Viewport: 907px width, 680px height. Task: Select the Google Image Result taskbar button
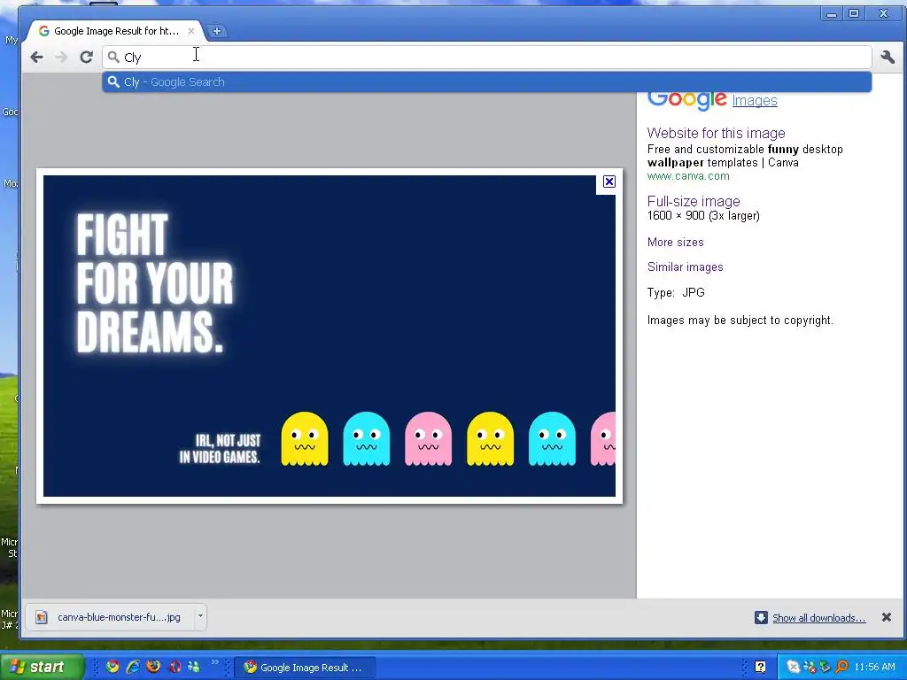click(x=306, y=668)
